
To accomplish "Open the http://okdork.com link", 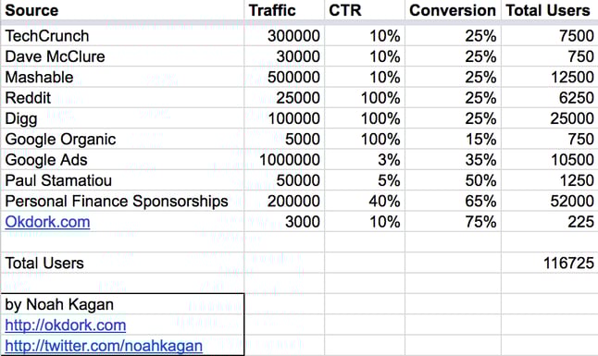I will point(65,325).
